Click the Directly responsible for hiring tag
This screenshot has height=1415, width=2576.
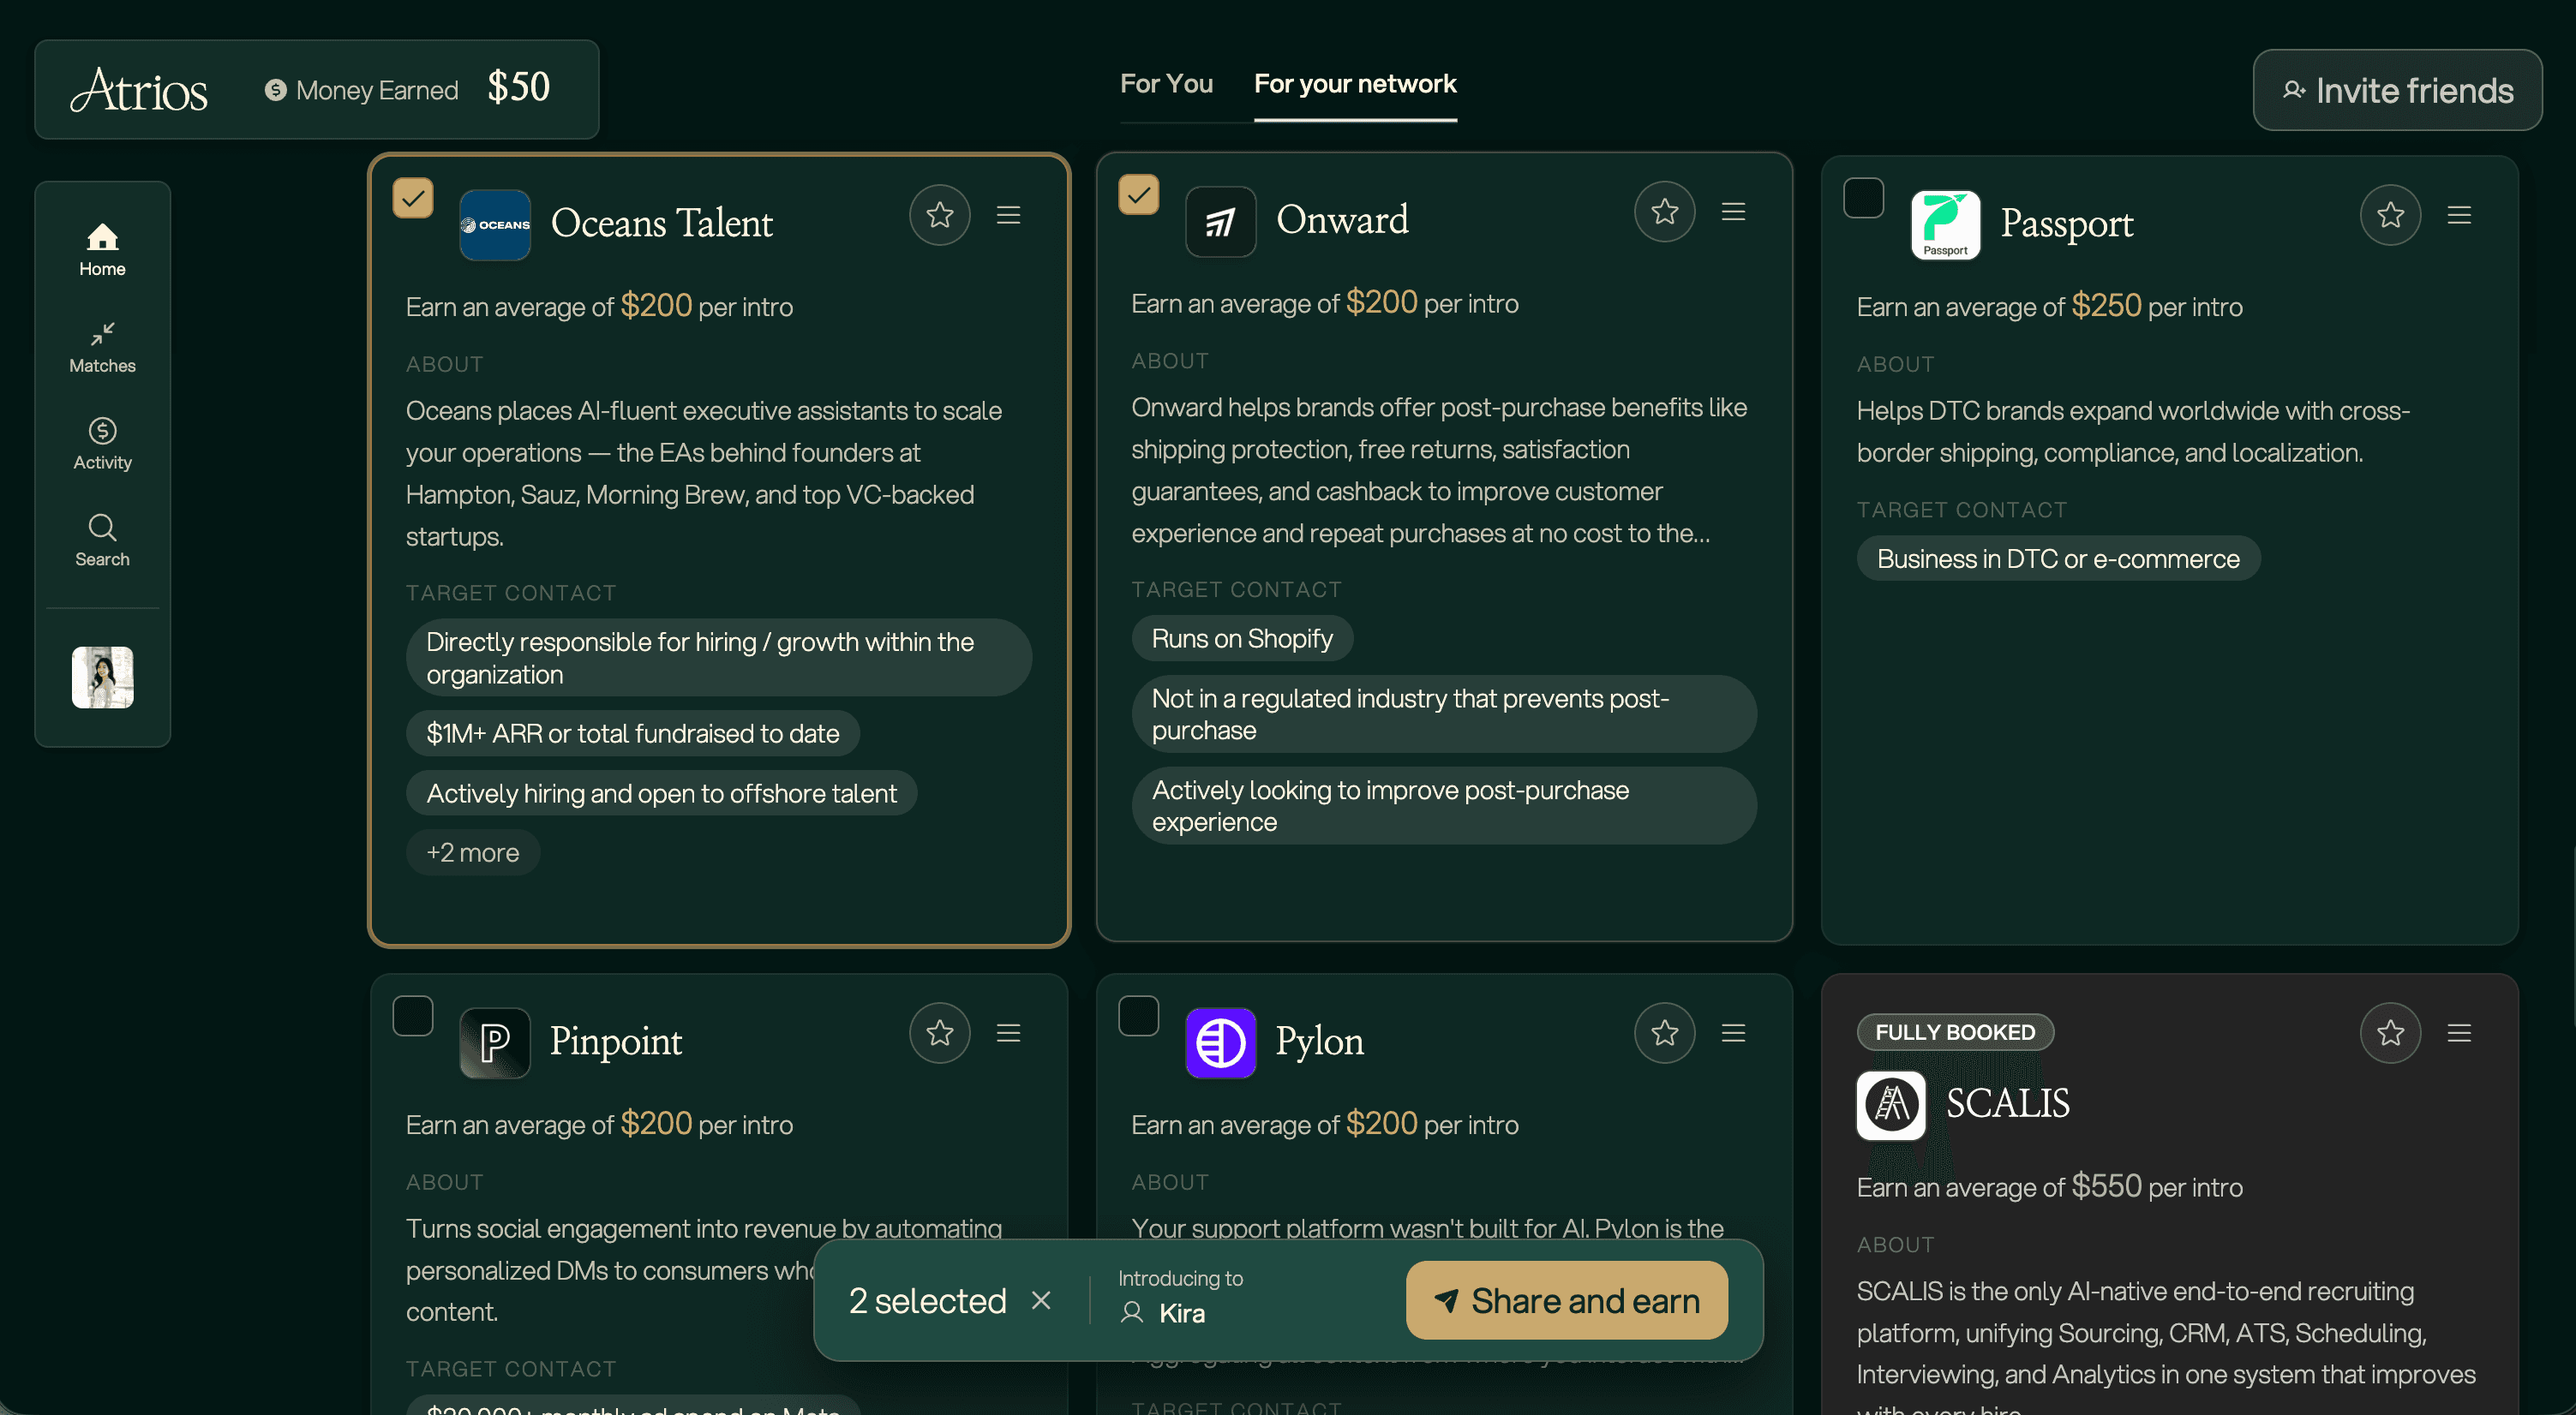coord(718,658)
